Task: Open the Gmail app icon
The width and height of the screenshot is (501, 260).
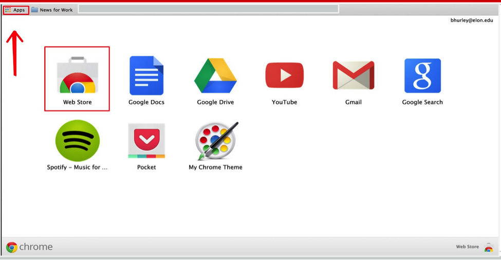Action: click(354, 75)
